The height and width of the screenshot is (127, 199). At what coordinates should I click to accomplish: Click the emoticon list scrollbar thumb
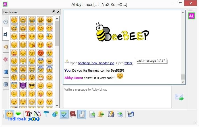coord(57,33)
